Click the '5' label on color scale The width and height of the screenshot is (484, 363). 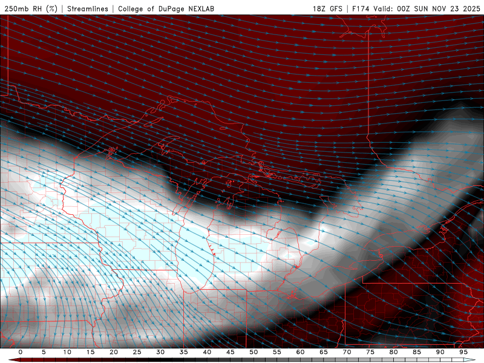[44, 352]
